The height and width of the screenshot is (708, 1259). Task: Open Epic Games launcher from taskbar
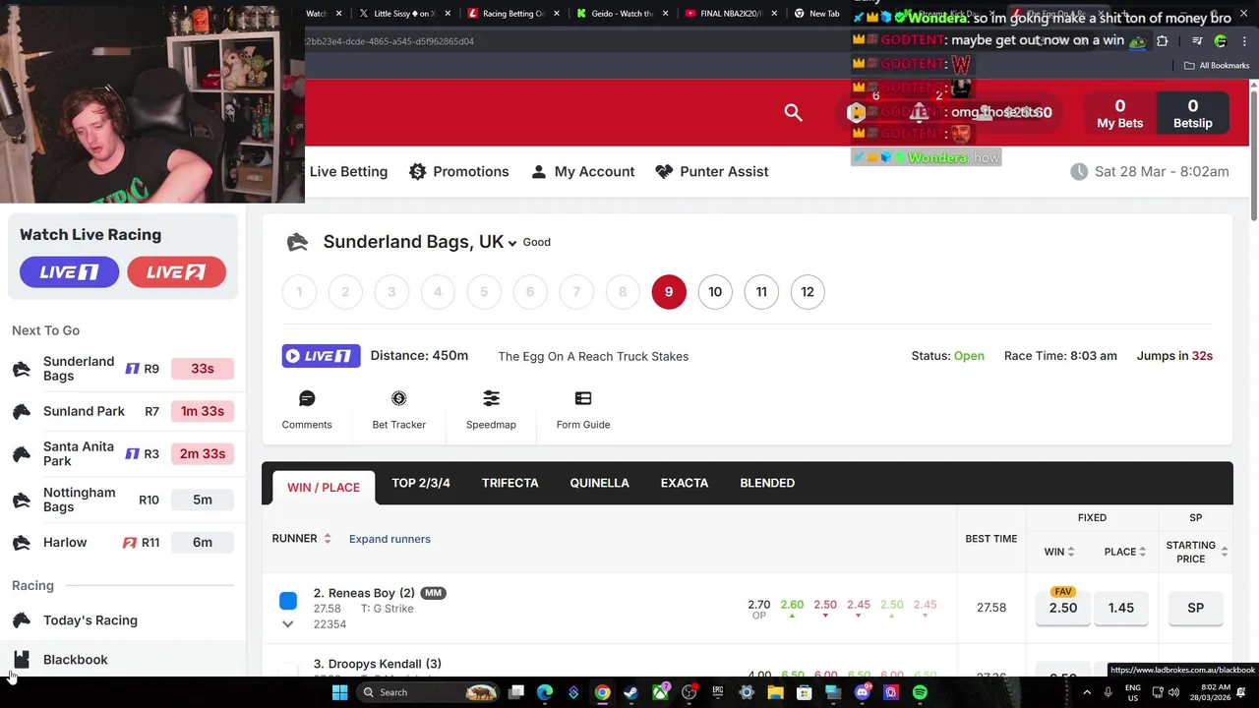[717, 692]
